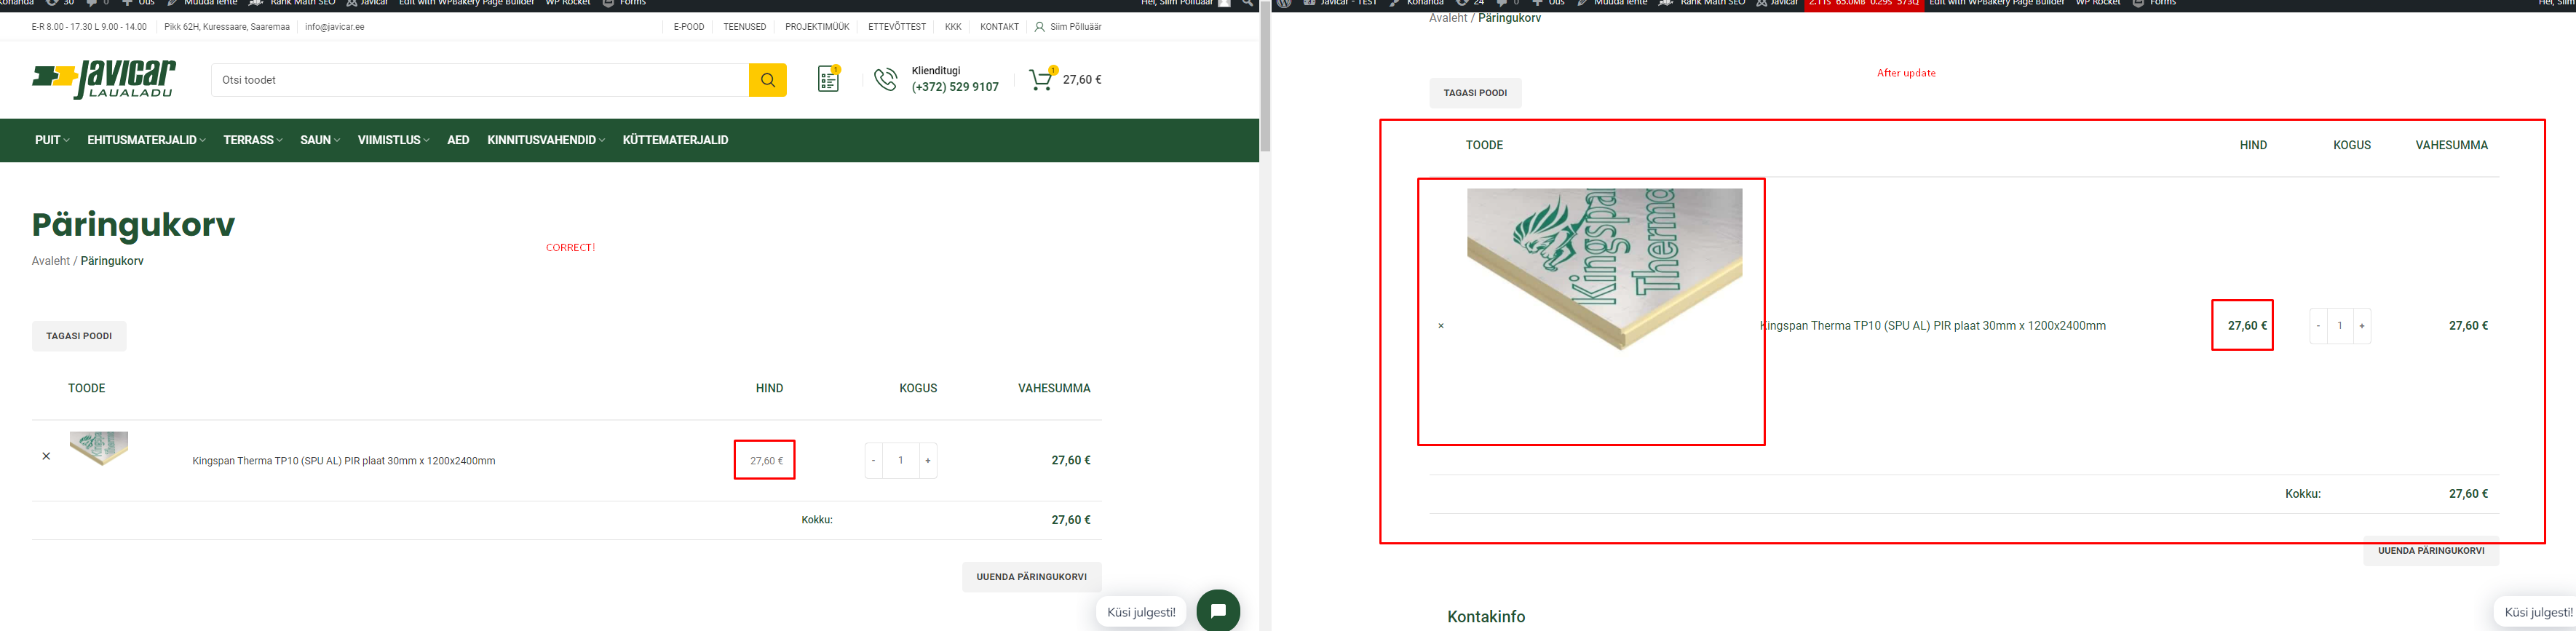
Task: Click Avaleht breadcrumb in left page
Action: coord(51,261)
